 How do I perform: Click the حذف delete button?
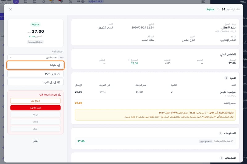(x=36, y=129)
